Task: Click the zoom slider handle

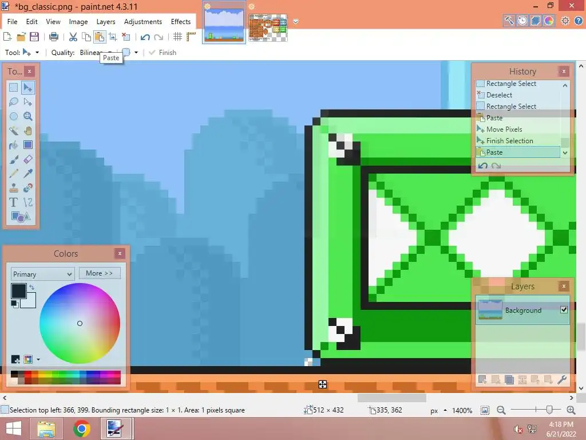Action: click(x=549, y=410)
